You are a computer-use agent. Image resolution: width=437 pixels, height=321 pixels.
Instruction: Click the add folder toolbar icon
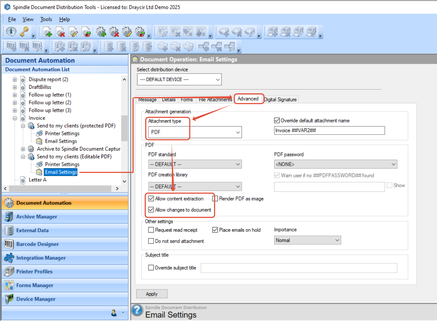(162, 46)
